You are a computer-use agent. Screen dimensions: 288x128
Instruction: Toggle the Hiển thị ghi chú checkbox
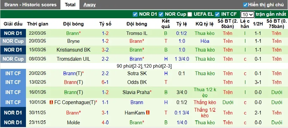(245, 5)
